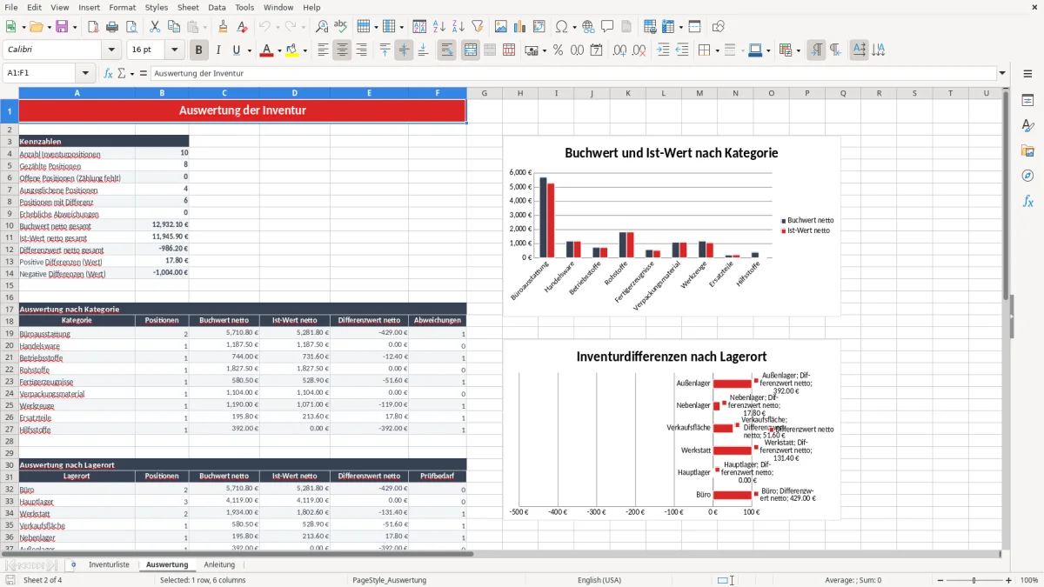1044x587 pixels.
Task: Click the Spelling check abc icon
Action: 341,27
